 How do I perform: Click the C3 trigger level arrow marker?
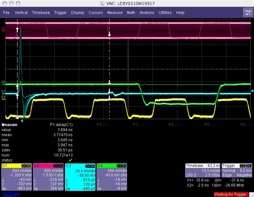252,91
